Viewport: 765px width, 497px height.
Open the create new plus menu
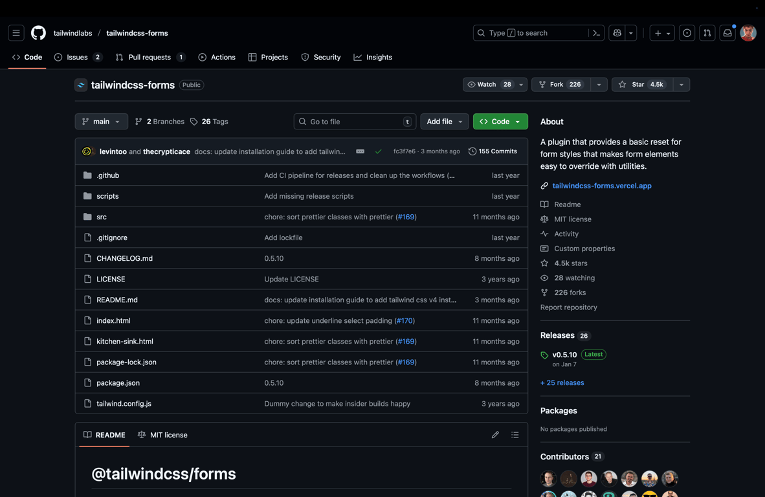pyautogui.click(x=662, y=33)
